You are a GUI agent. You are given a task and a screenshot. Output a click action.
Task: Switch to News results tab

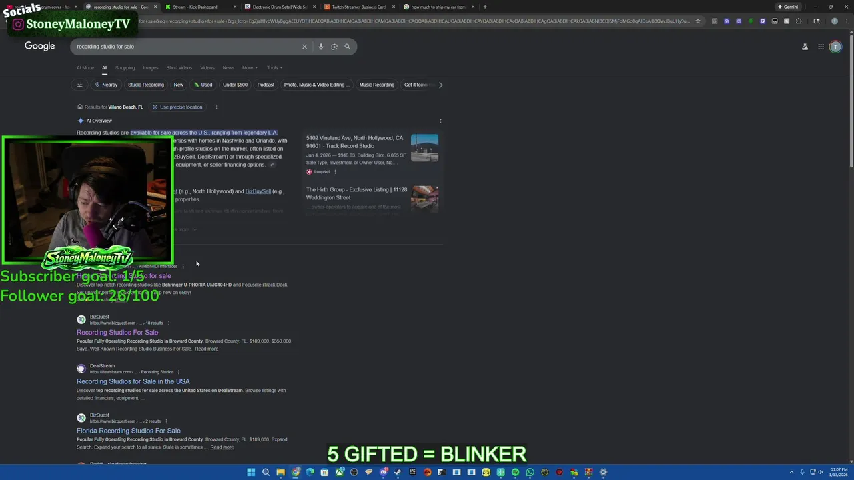click(x=228, y=67)
